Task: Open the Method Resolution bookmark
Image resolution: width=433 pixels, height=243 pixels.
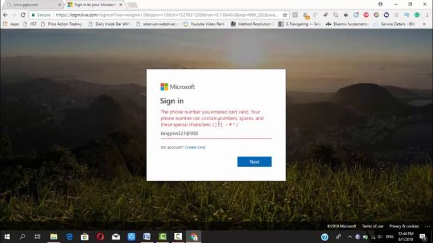Action: pos(252,24)
